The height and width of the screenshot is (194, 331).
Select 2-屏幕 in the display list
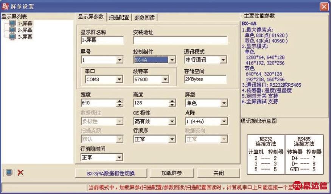(x=25, y=30)
